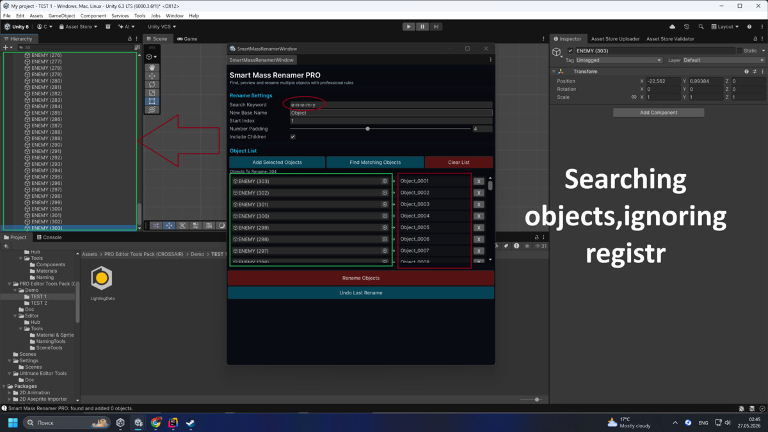Remove Object_0001 row with its X button
The height and width of the screenshot is (432, 768).
479,181
